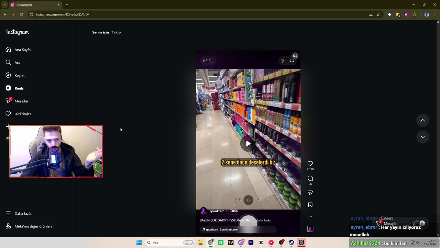Open Chrome profile avatar
The image size is (440, 248).
(x=427, y=14)
